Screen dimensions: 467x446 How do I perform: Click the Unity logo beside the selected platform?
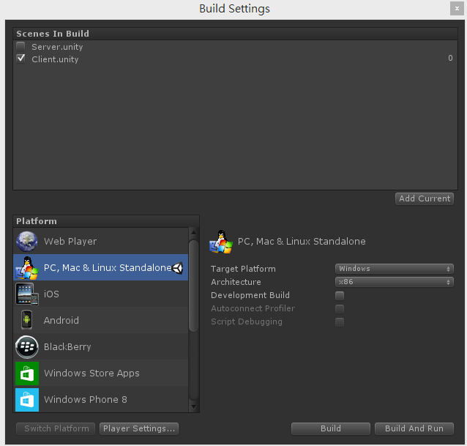pos(178,268)
